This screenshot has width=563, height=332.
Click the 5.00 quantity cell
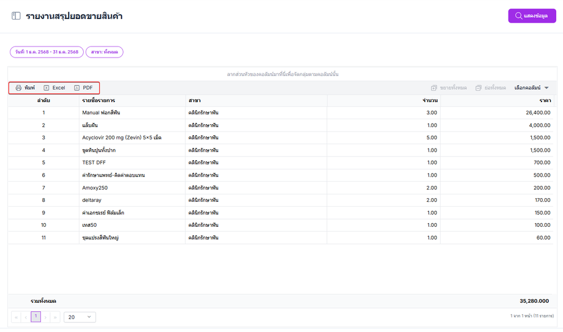click(384, 138)
